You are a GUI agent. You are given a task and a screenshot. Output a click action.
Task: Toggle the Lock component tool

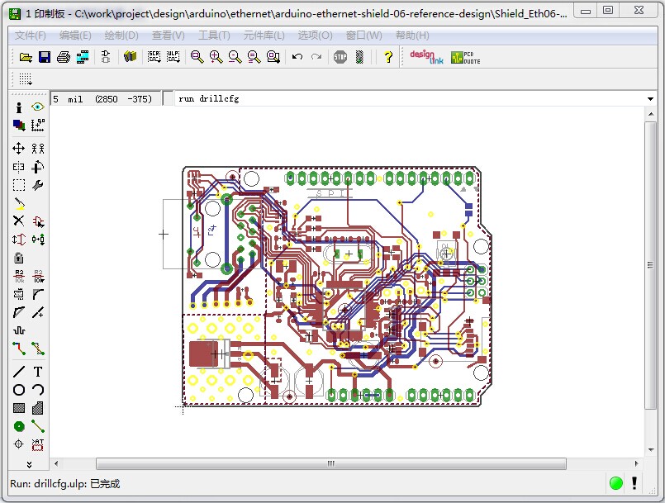[18, 258]
